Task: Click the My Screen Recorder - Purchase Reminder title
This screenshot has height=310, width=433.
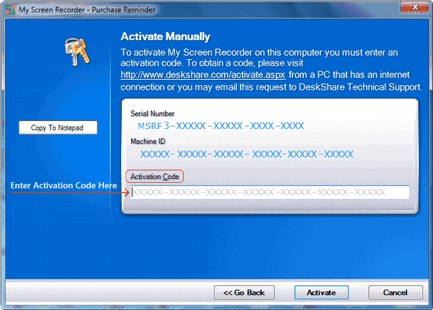Action: [87, 10]
